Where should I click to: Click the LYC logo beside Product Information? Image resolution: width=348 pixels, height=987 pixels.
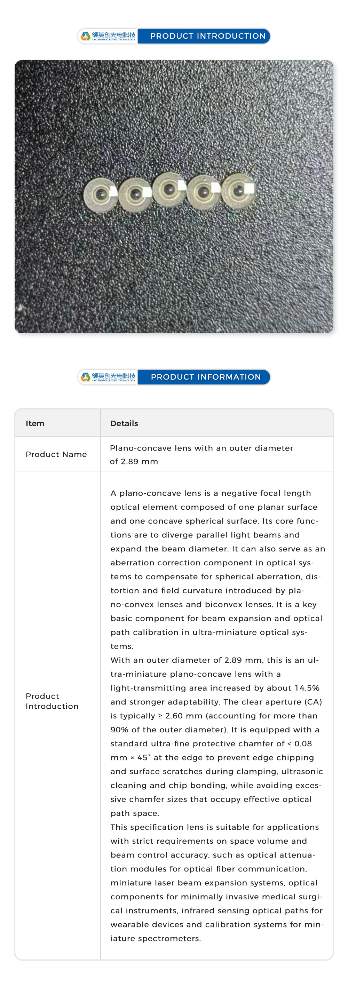(108, 377)
